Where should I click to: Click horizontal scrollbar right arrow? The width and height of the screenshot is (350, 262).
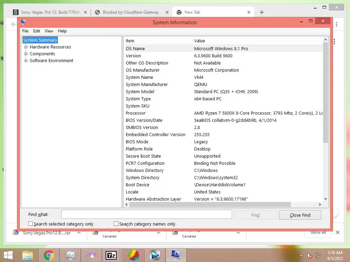click(320, 205)
